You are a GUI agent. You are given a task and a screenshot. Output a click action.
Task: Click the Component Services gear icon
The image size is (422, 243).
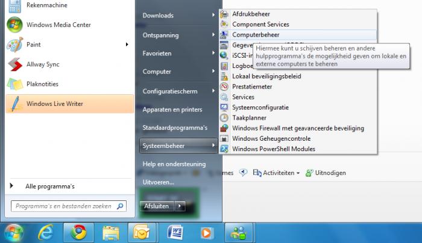[224, 24]
